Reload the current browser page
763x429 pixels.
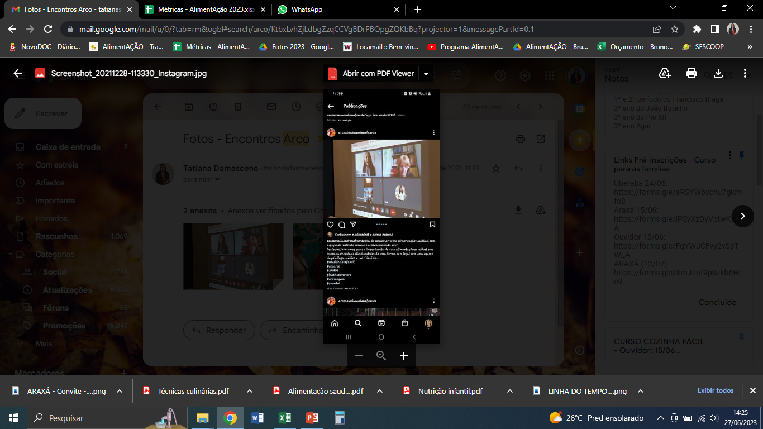pos(48,29)
